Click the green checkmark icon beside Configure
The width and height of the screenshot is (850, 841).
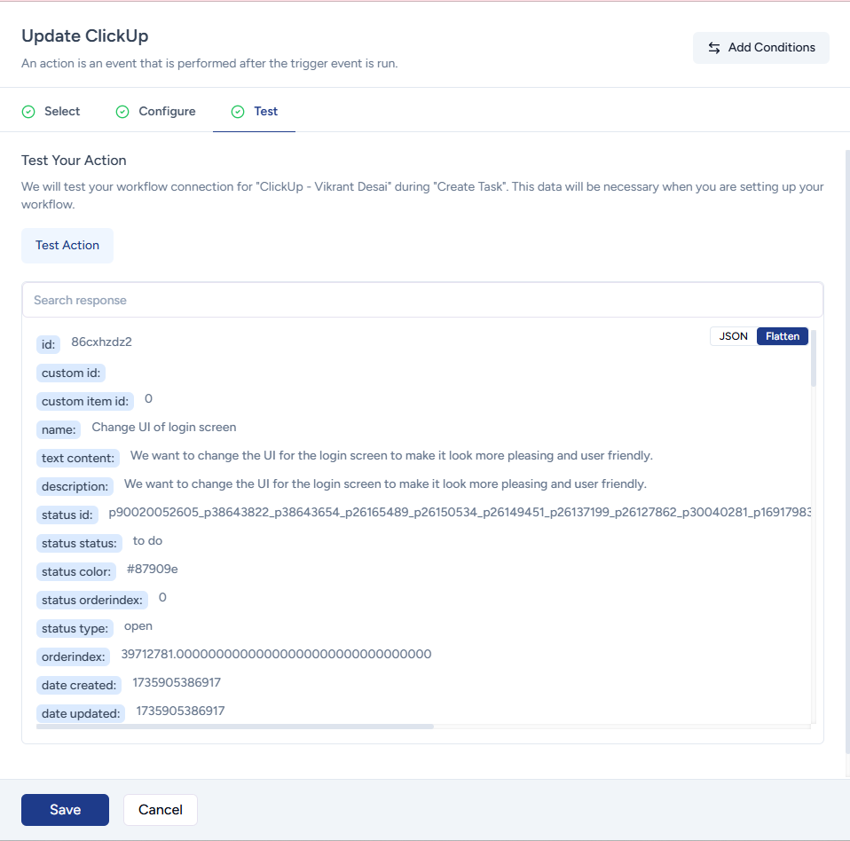coord(122,112)
